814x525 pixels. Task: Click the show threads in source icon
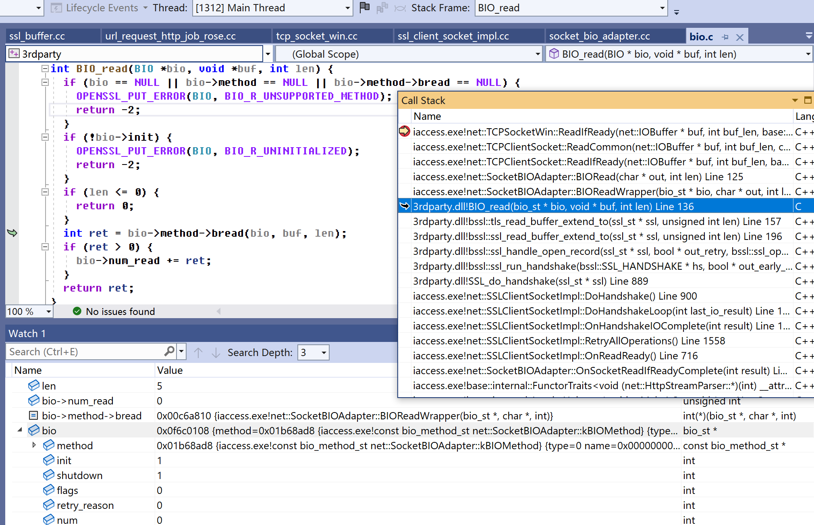coord(382,8)
